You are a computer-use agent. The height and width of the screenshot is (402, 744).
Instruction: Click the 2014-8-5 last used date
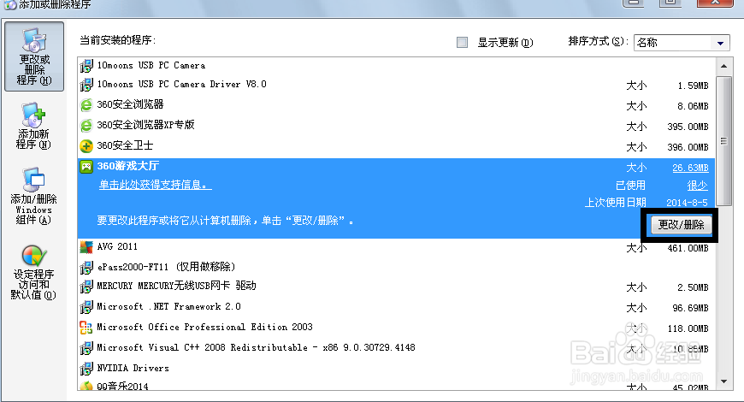pyautogui.click(x=687, y=203)
